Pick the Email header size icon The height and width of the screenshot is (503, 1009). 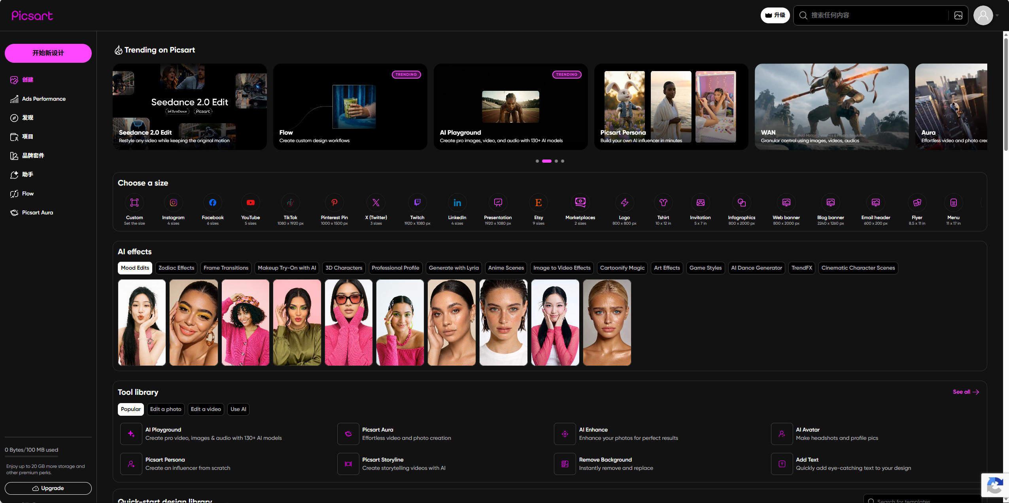point(876,203)
